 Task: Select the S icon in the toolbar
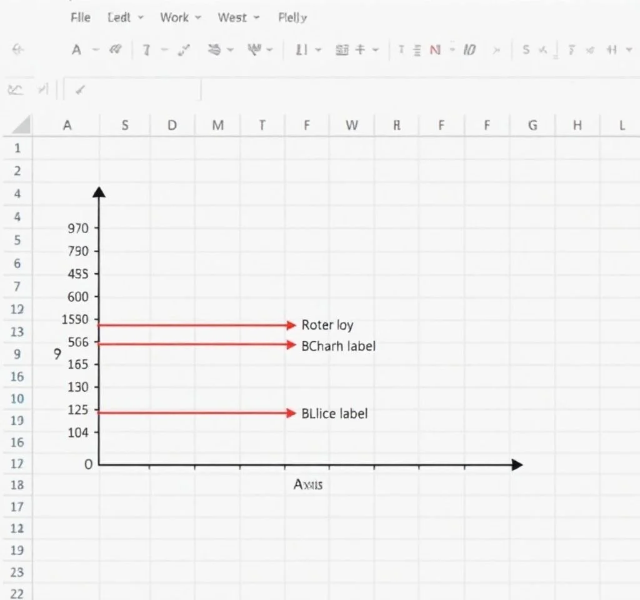(526, 50)
